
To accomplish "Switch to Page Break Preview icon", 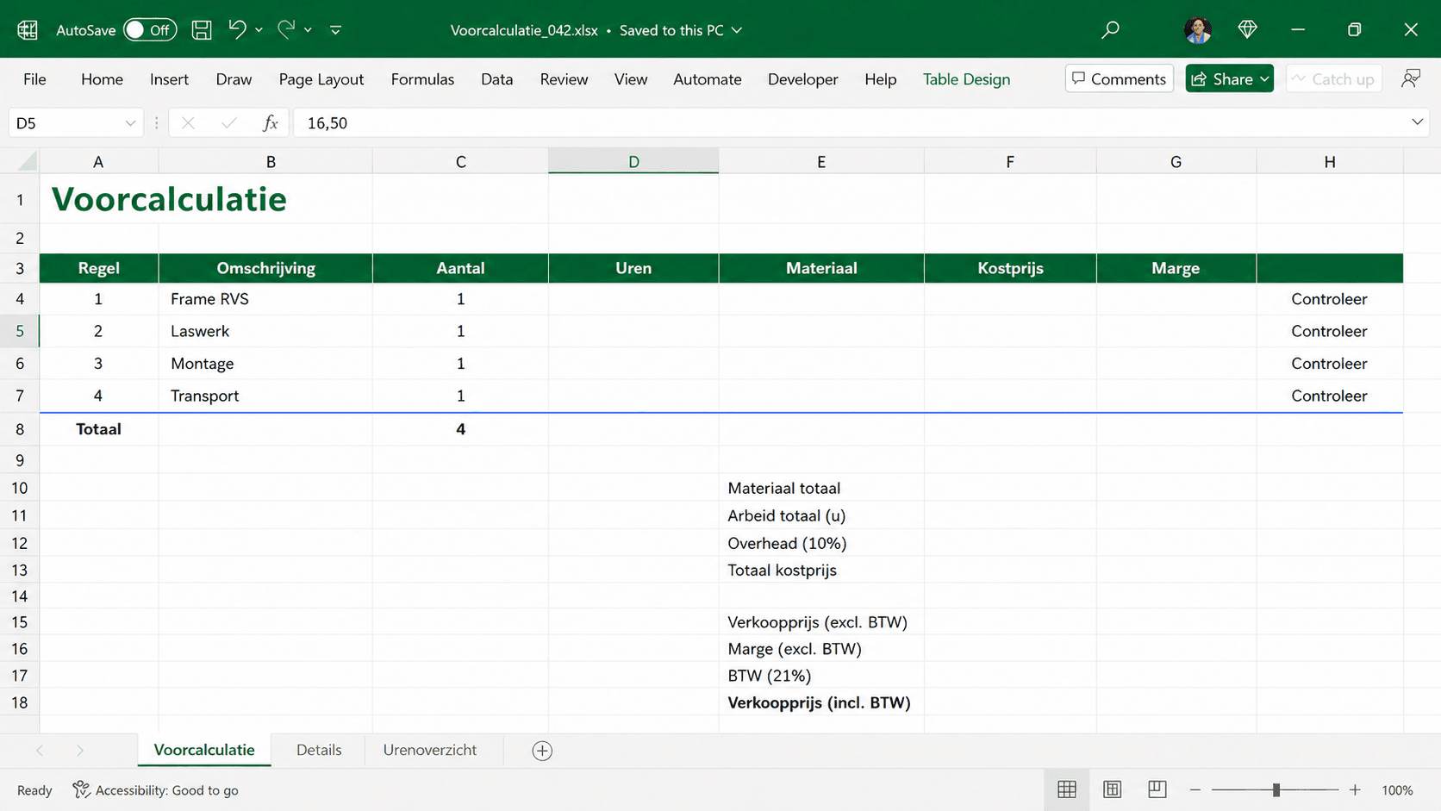I will [x=1157, y=789].
